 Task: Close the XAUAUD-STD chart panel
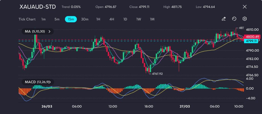click(245, 7)
